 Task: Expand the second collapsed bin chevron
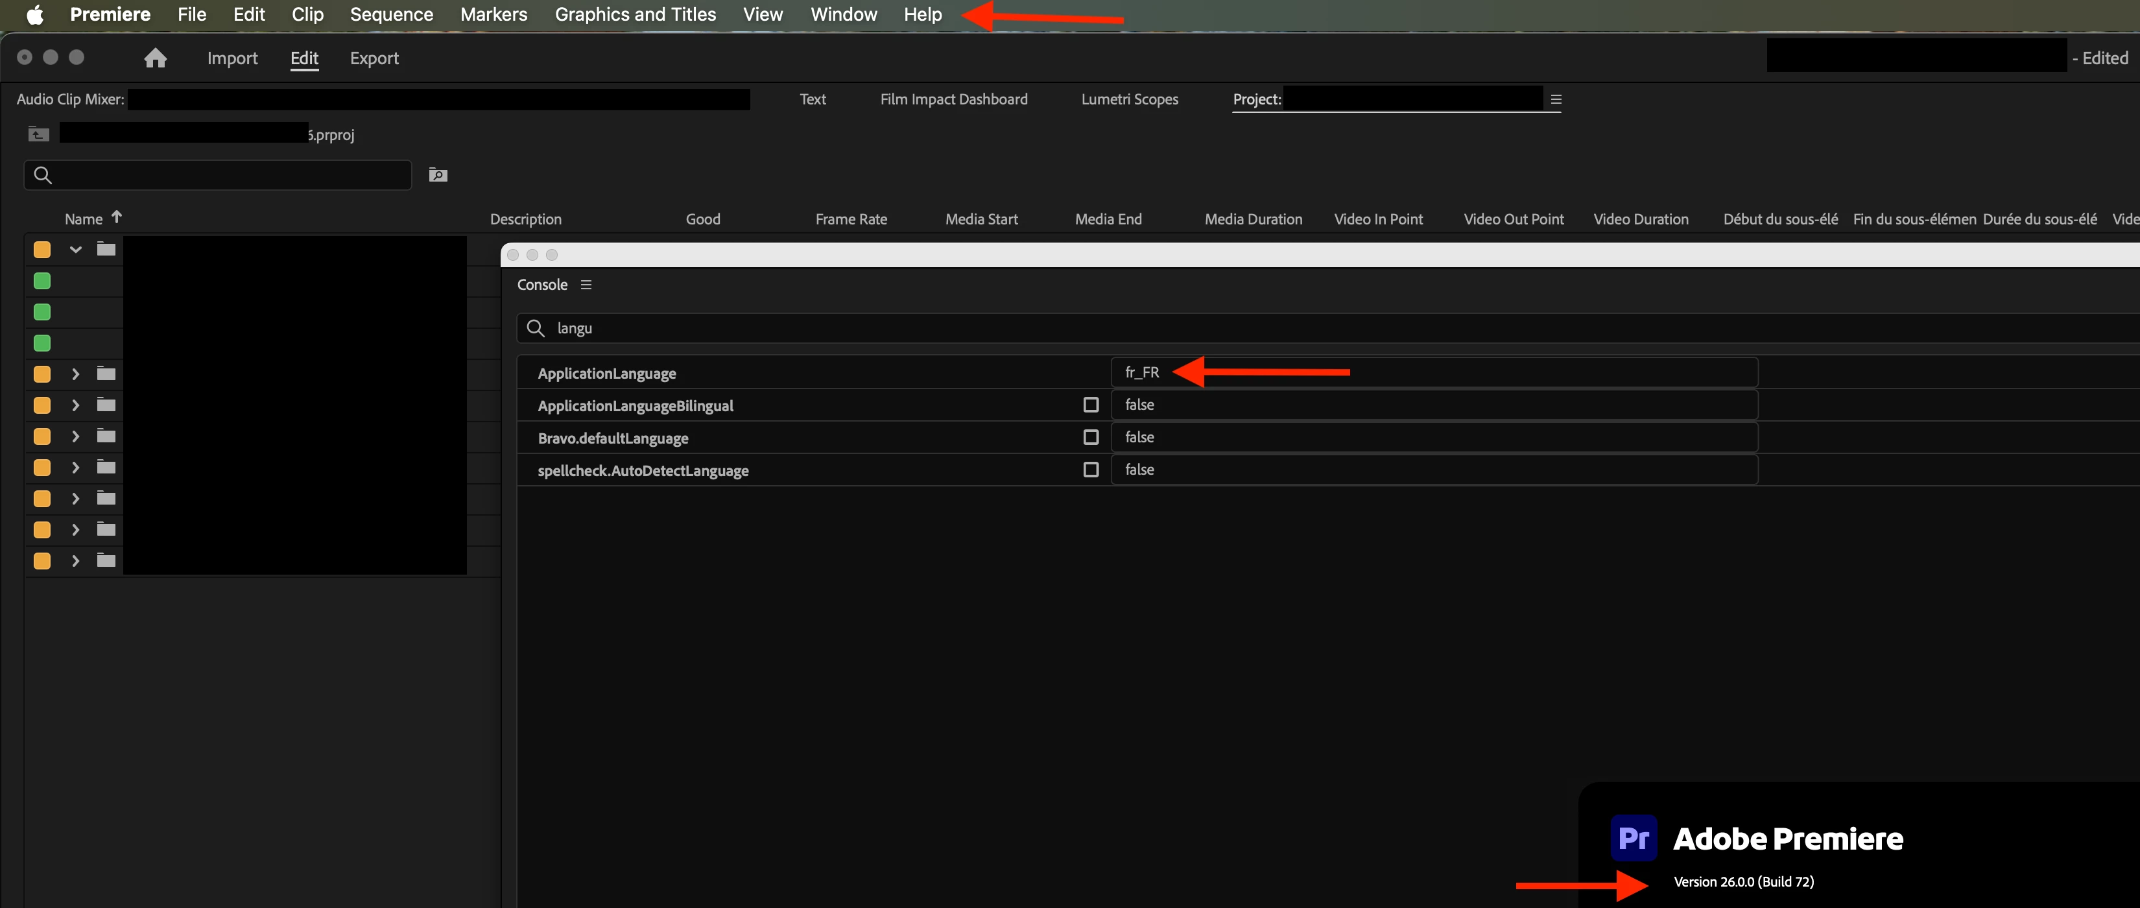point(76,405)
